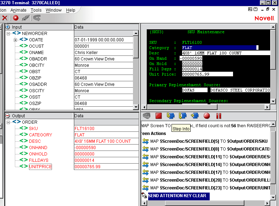Open the Window menu

(54, 10)
